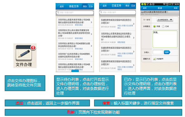Focus the 已批文件 keyword search field

(x=117, y=12)
